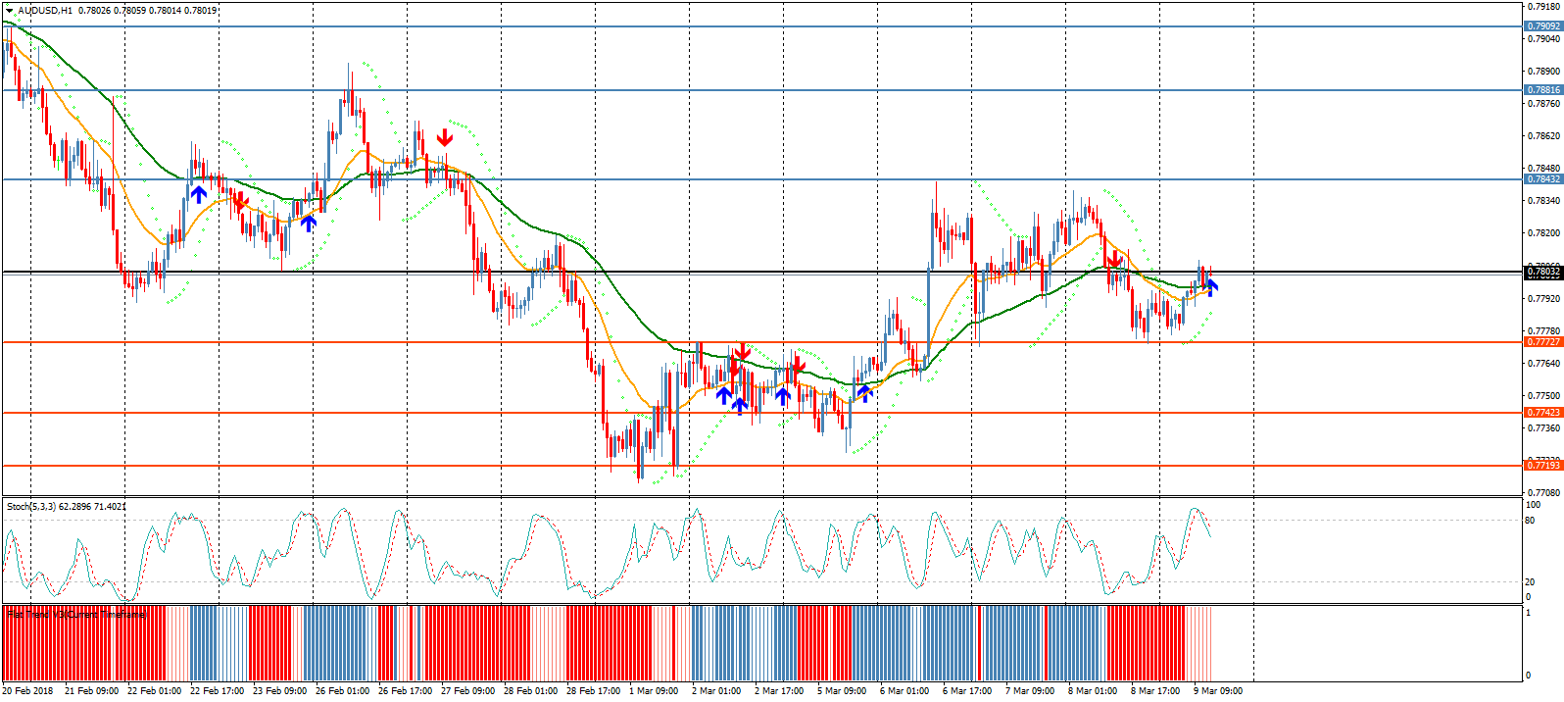This screenshot has height=702, width=1564.
Task: Click the 0.79092 blue resistance price label
Action: tap(1542, 26)
